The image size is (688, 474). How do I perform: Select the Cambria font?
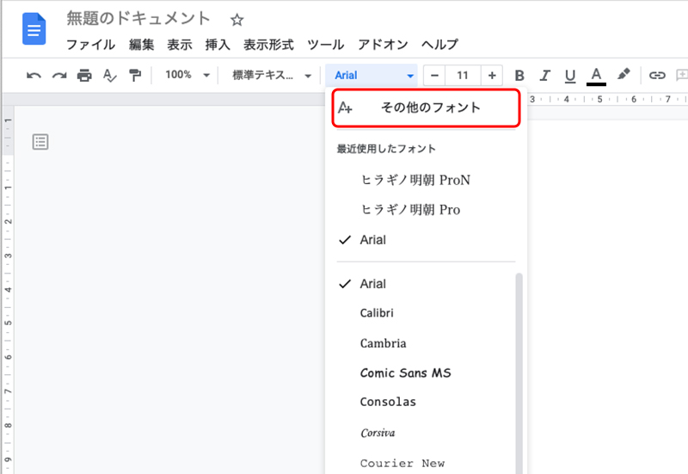click(x=422, y=343)
